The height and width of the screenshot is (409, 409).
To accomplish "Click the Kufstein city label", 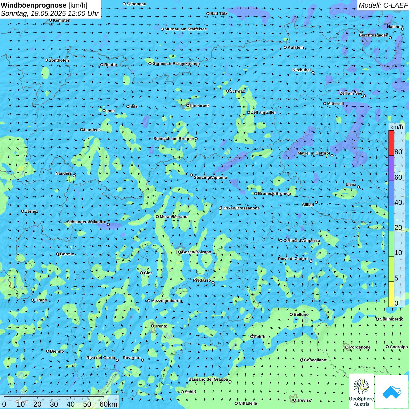I will coord(296,47).
